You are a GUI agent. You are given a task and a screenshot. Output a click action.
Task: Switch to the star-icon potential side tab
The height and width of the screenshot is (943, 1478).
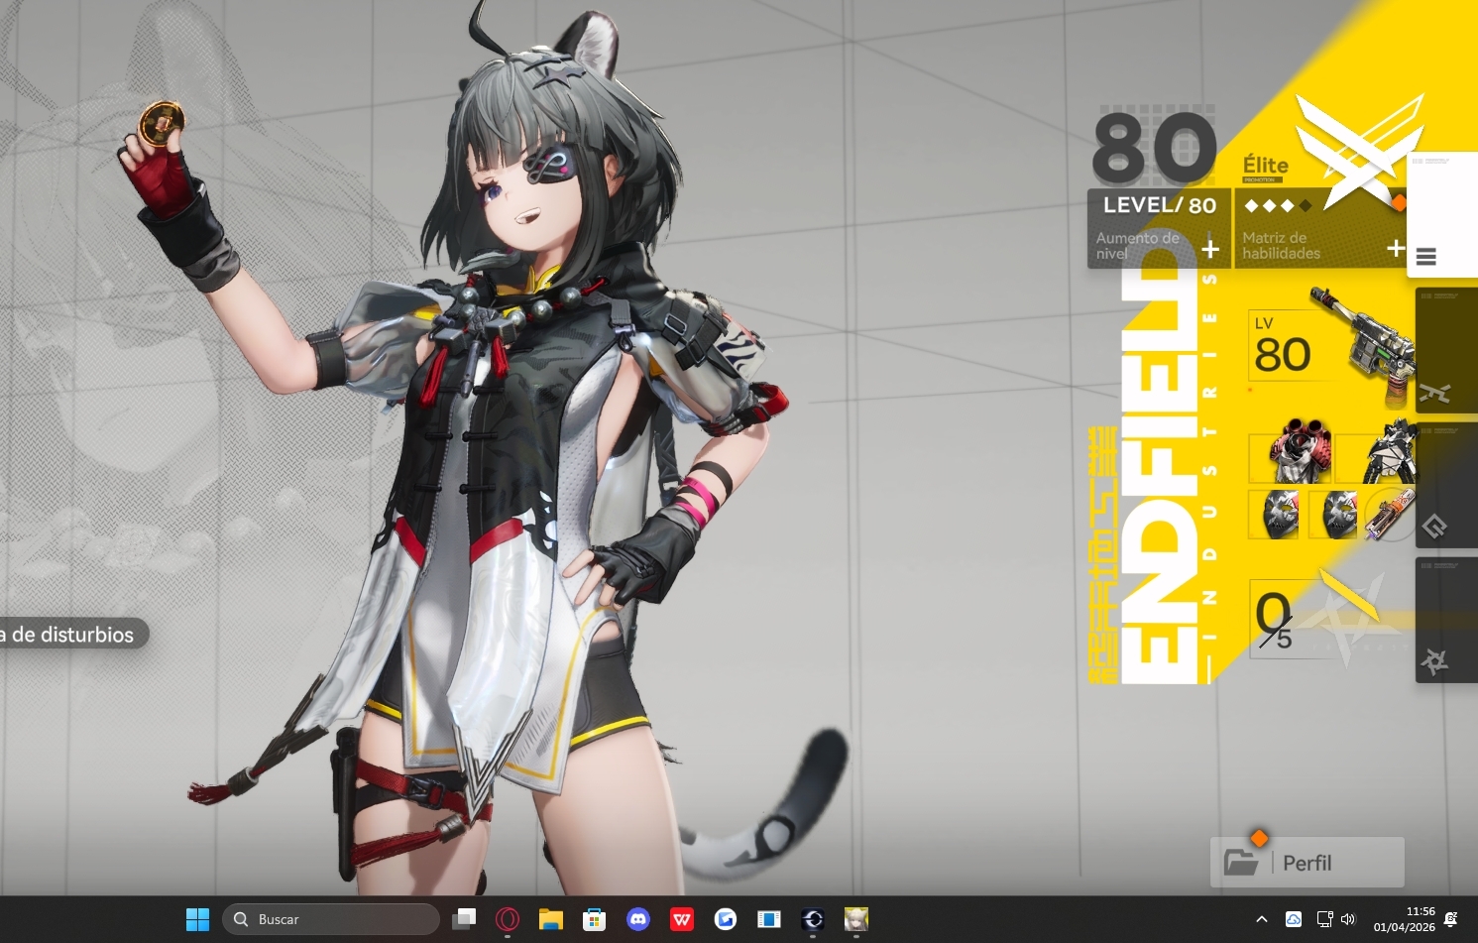tap(1446, 620)
